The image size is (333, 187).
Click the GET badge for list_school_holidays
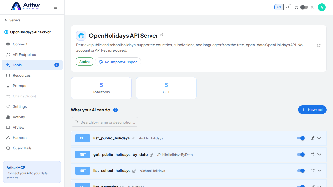(83, 171)
